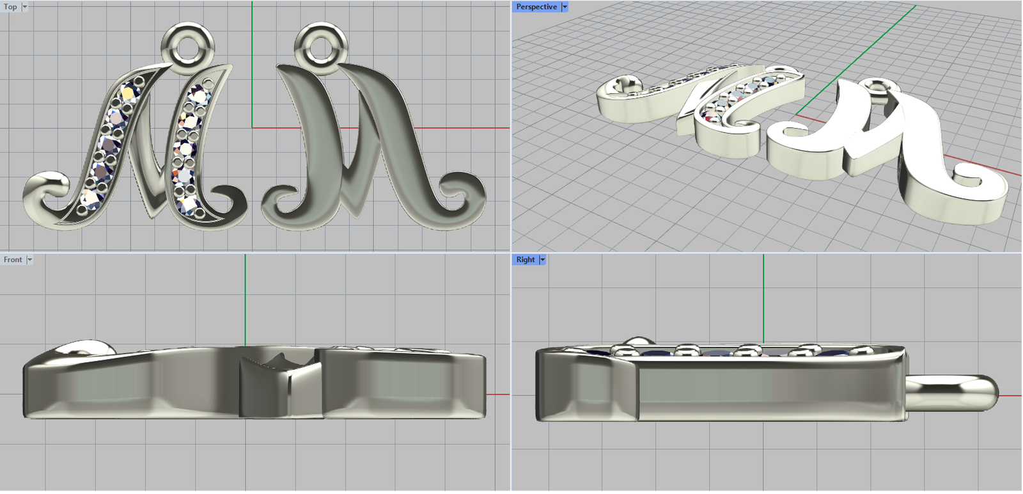Click the Top viewport title label

10,7
